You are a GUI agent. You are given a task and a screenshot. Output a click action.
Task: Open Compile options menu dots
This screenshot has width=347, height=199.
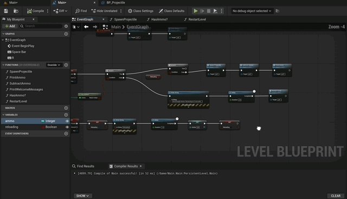click(x=48, y=11)
